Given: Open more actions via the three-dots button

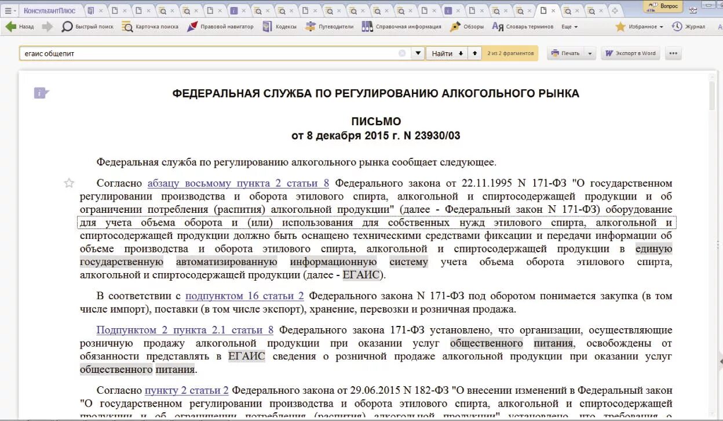Looking at the screenshot, I should pyautogui.click(x=673, y=53).
